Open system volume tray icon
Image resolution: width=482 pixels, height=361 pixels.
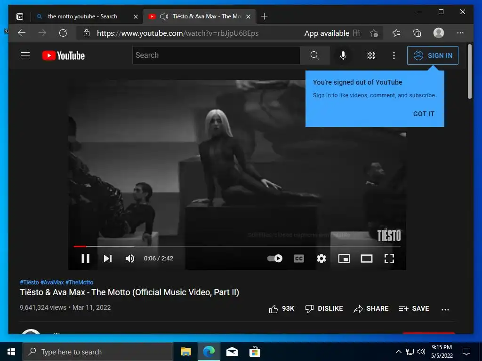(x=421, y=352)
